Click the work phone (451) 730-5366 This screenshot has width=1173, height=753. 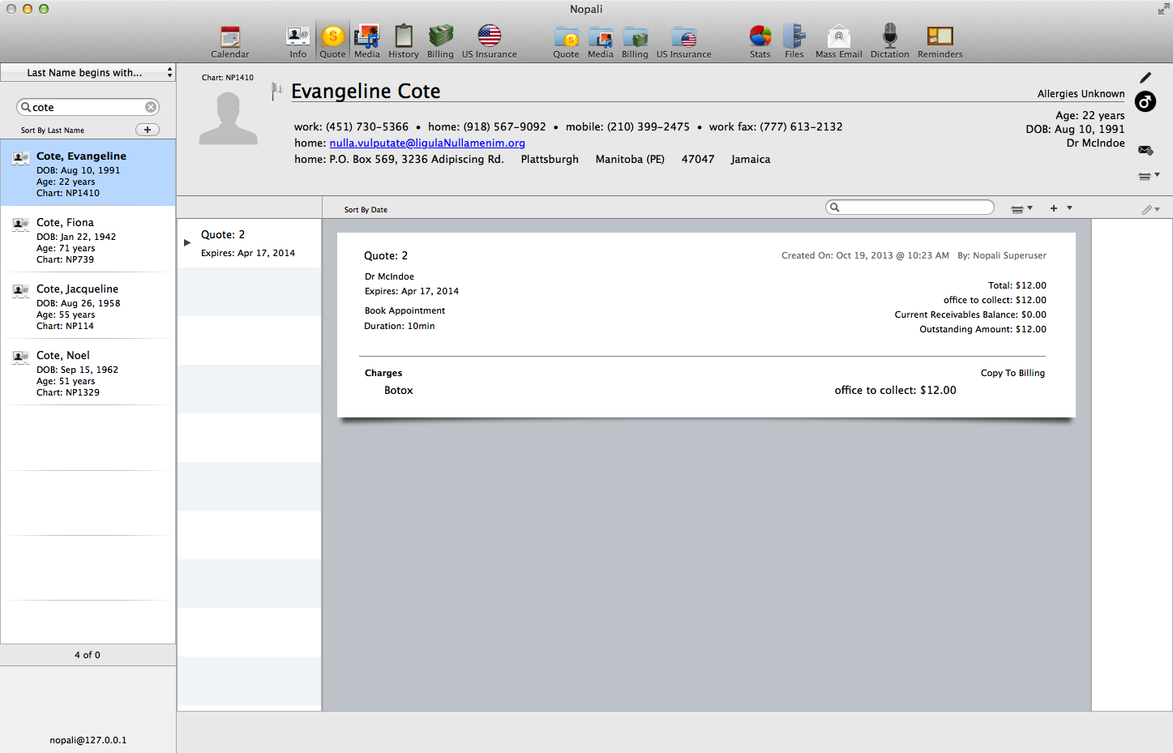point(367,126)
